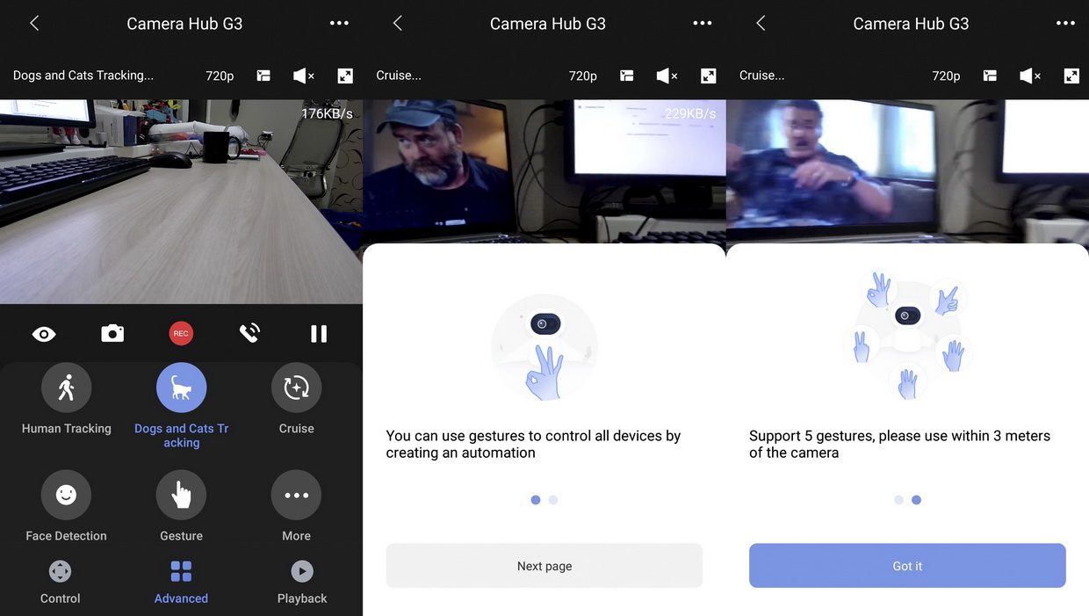Disable Dogs and Cats Tracking
This screenshot has height=616, width=1089.
(x=181, y=388)
